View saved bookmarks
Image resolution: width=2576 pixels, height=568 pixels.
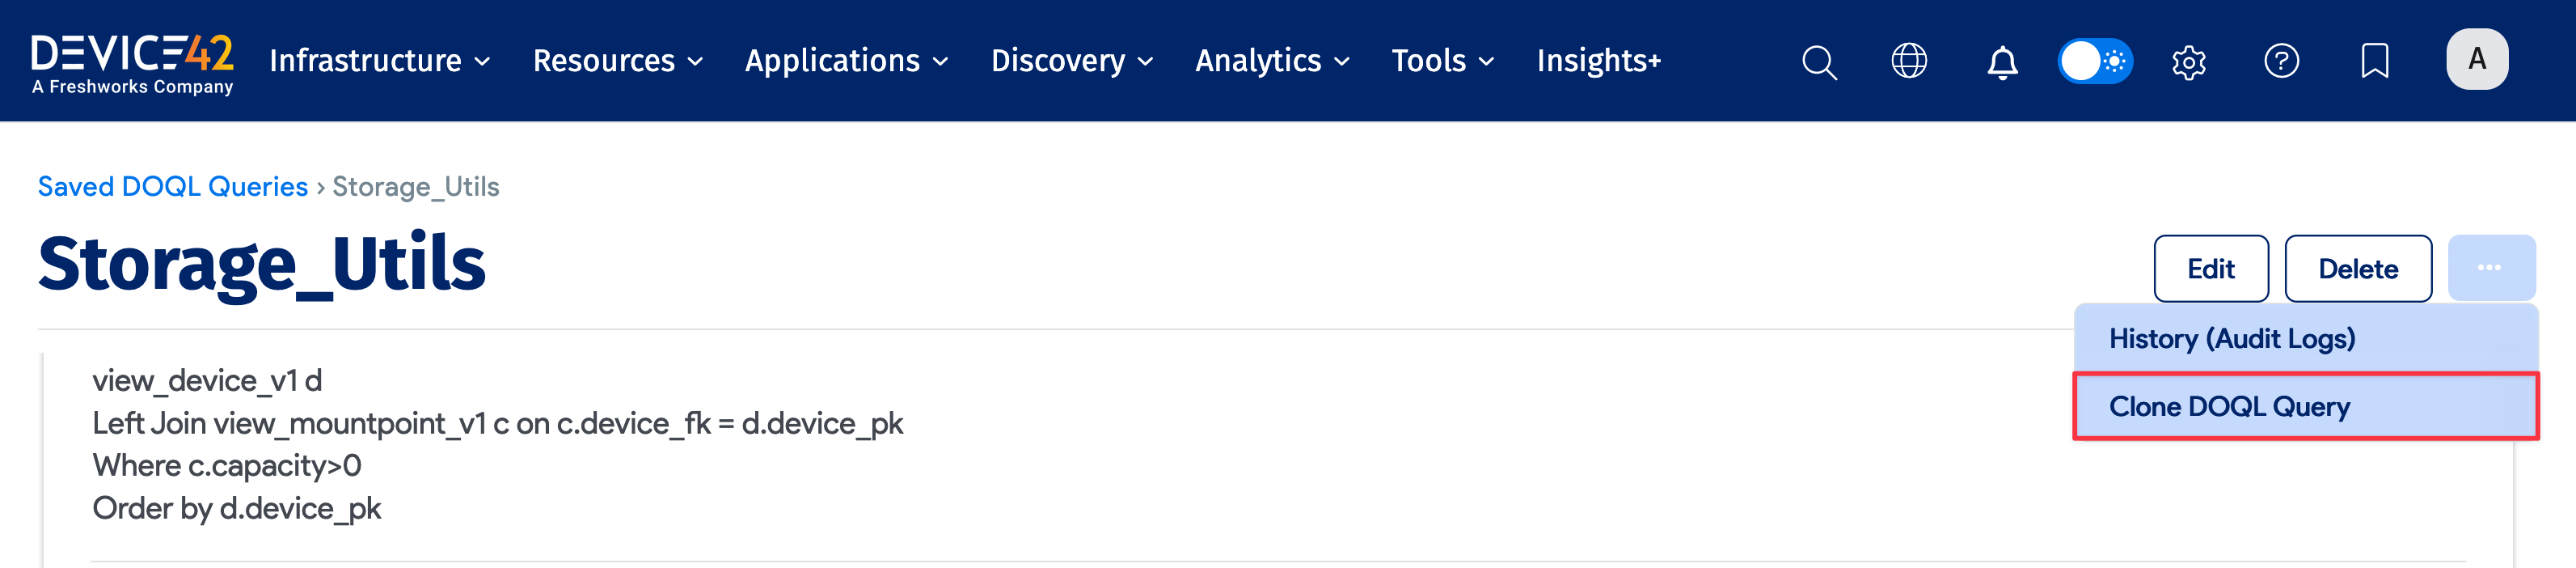click(2374, 61)
